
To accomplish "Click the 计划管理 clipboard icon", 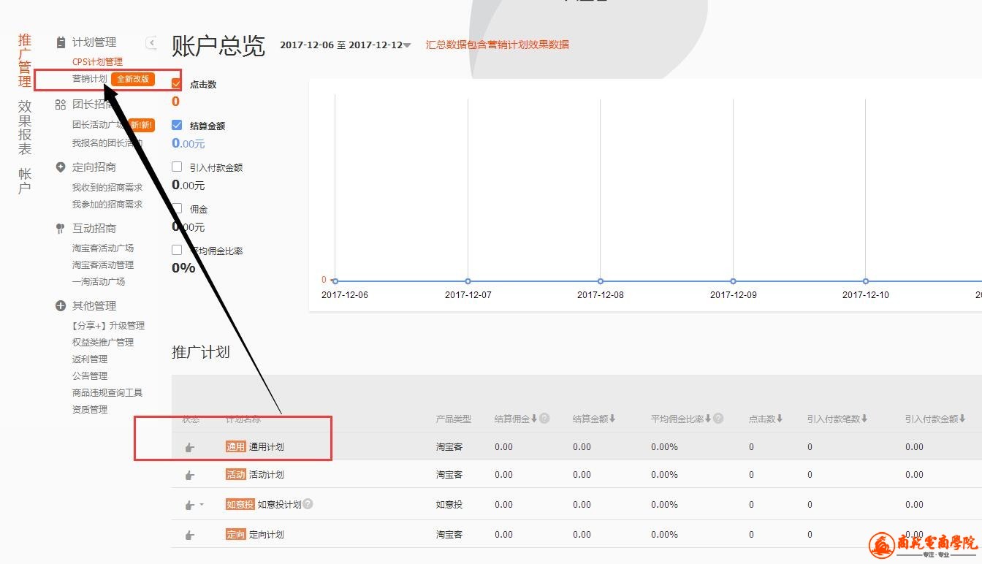I will (x=61, y=42).
